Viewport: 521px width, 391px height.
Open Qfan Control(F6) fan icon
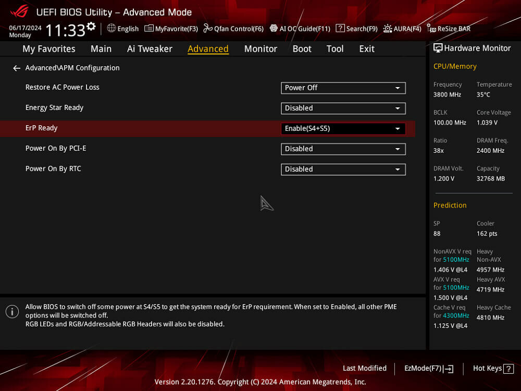point(208,28)
